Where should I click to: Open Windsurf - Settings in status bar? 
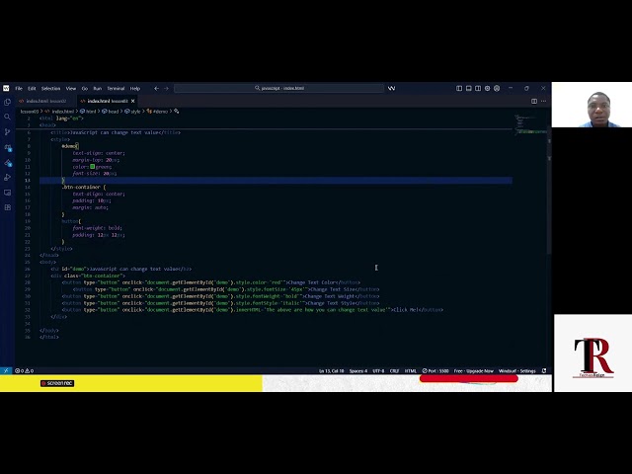coord(517,371)
